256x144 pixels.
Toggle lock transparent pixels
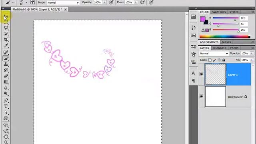point(210,60)
